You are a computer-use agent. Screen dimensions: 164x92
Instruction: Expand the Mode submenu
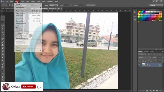(x=28, y=4)
